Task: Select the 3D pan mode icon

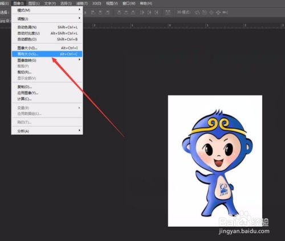Action: pyautogui.click(x=211, y=13)
